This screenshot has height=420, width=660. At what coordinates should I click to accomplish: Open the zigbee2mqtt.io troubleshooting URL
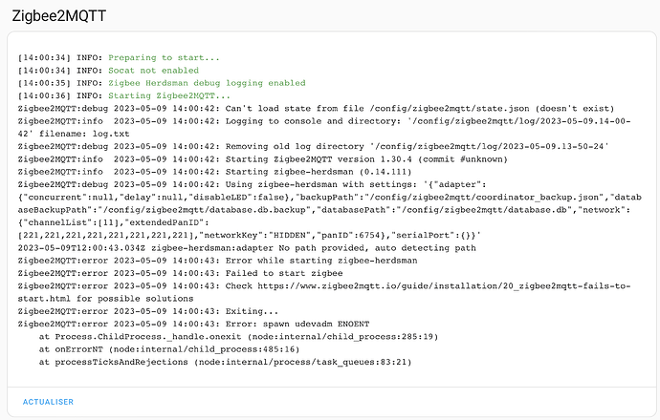(444, 286)
